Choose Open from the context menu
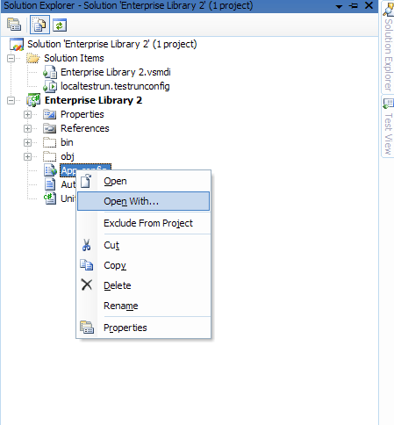394x425 pixels. [143, 181]
